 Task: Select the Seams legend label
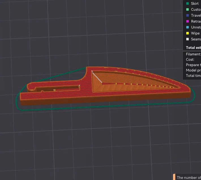pos(196,39)
